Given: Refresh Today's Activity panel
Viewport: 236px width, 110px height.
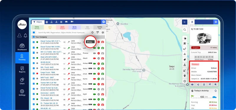Looking at the screenshot, I should [x=216, y=91].
